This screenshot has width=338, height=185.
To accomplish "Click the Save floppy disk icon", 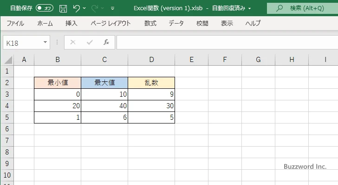I will [63, 8].
